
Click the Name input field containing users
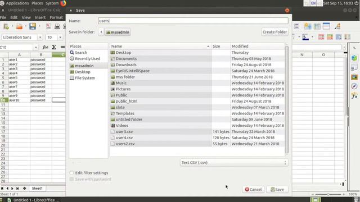click(193, 21)
